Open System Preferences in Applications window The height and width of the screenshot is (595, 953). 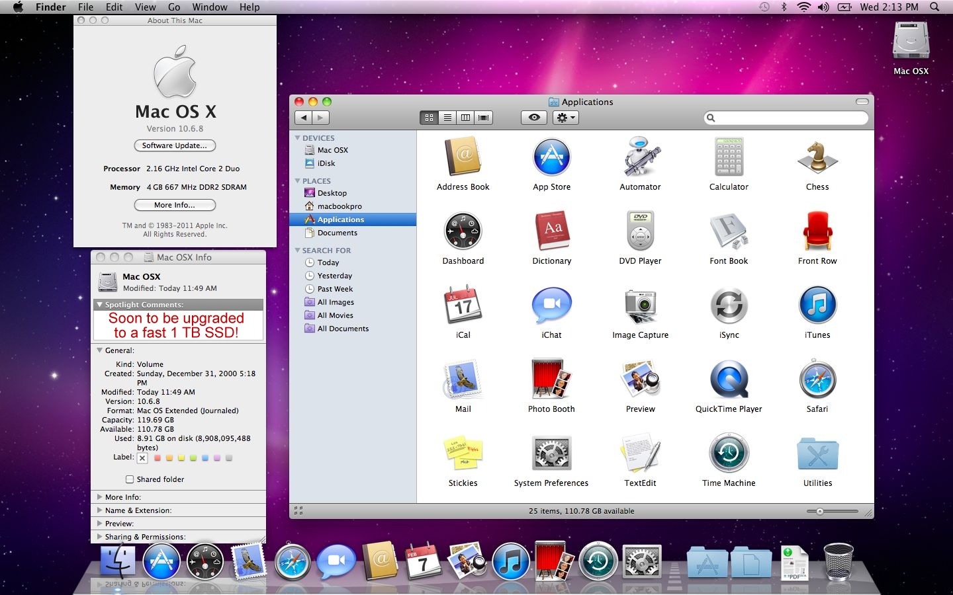551,453
